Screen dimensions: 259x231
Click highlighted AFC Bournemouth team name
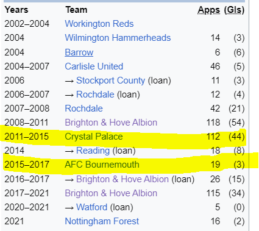[x=102, y=165]
